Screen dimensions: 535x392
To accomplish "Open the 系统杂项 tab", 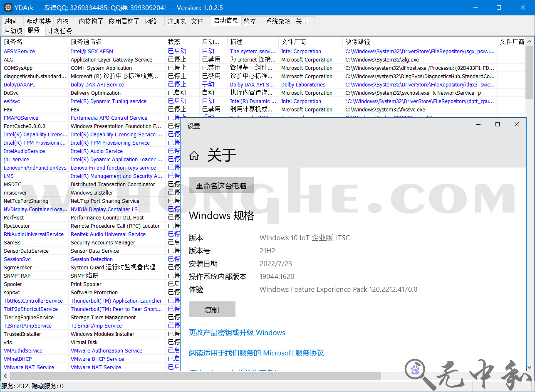I will [278, 21].
